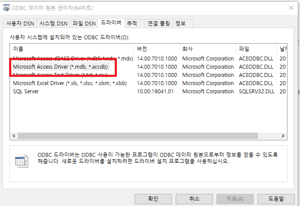Switch to the 시스템 DSN tab
300x206 pixels.
coord(53,23)
